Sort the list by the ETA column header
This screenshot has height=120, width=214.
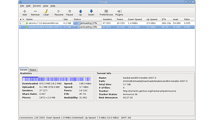pos(164,19)
